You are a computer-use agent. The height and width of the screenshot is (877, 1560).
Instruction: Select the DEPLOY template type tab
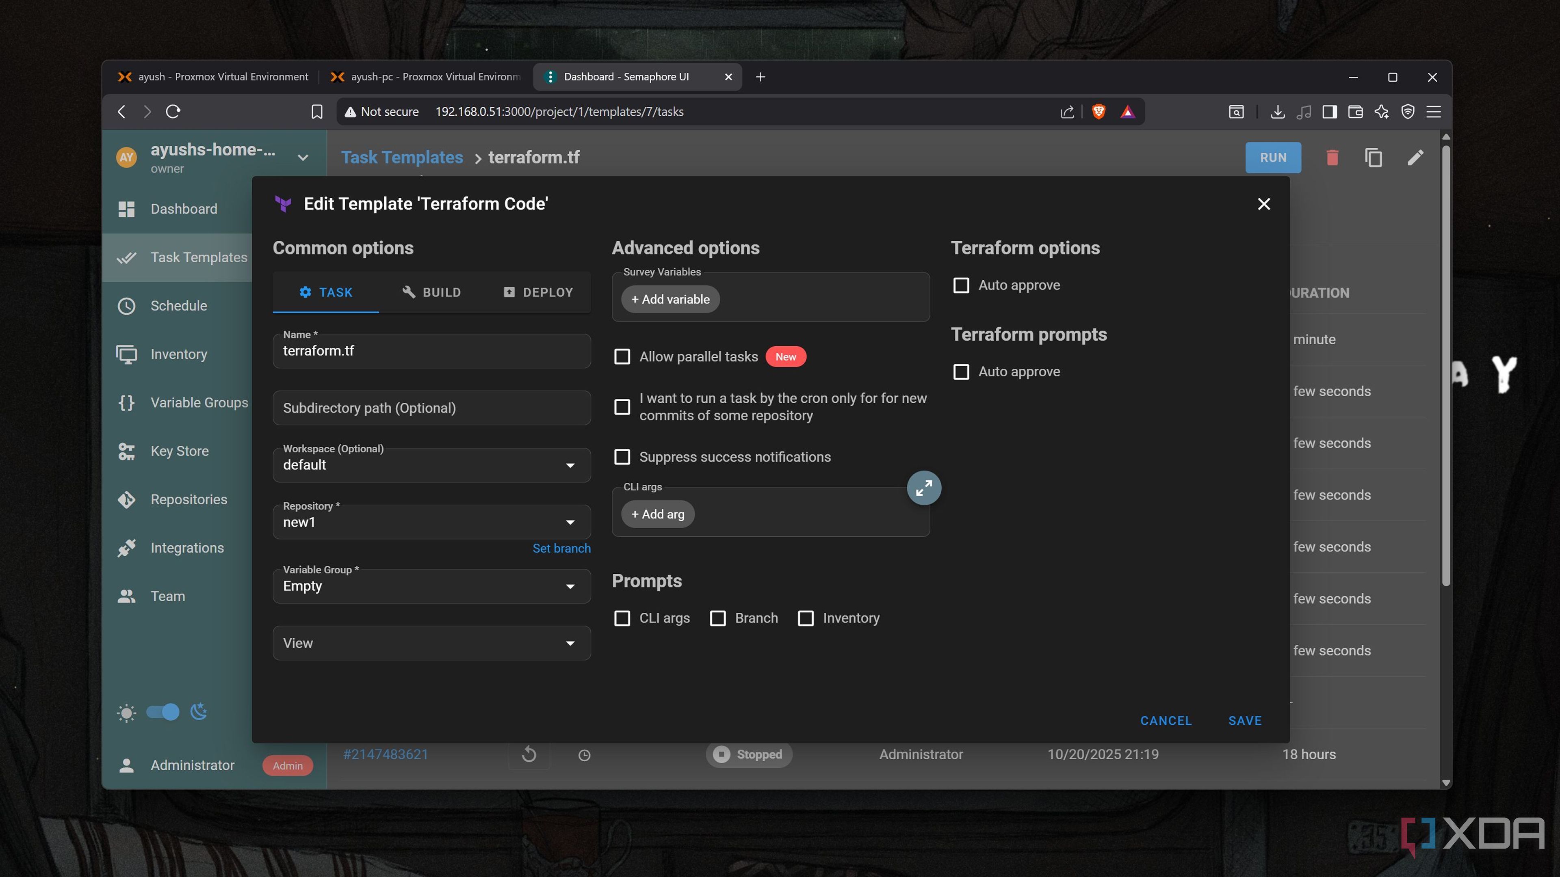tap(538, 292)
